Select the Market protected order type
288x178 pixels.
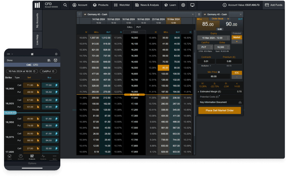[237, 37]
